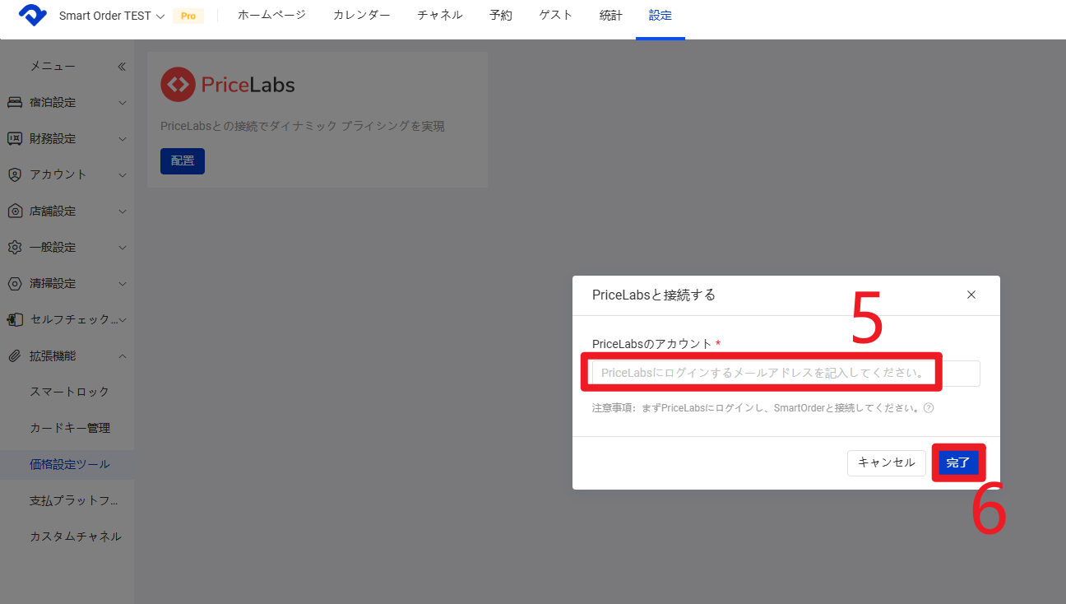Click the help question mark icon in dialog
Viewport: 1066px width, 604px height.
tap(929, 408)
